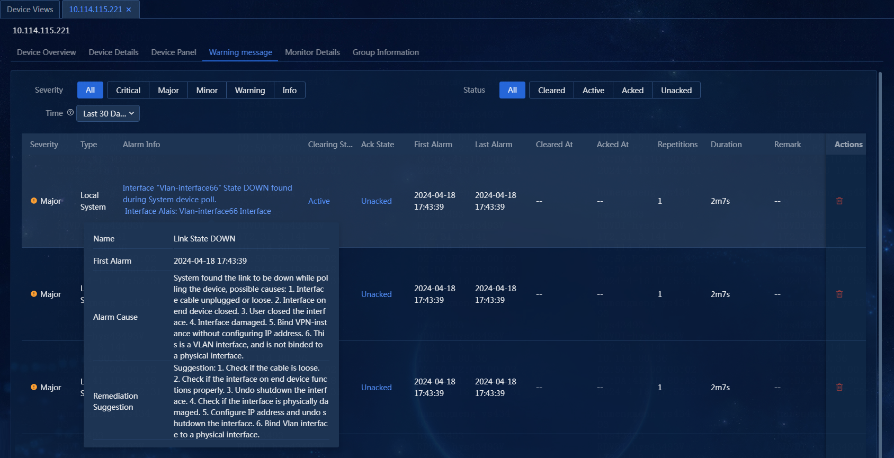
Task: Click the Duration column header
Action: click(726, 144)
